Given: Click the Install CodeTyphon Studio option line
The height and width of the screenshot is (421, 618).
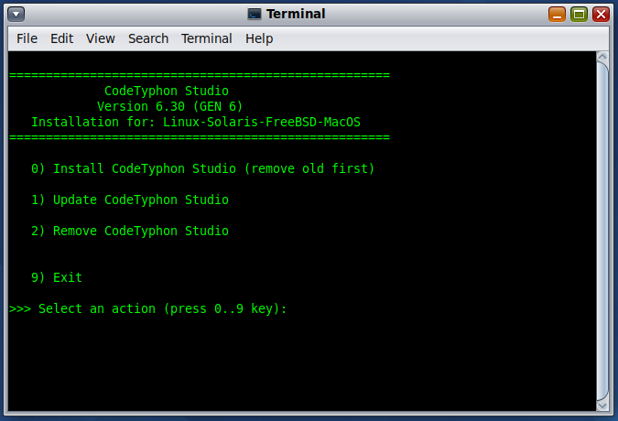Looking at the screenshot, I should point(202,168).
